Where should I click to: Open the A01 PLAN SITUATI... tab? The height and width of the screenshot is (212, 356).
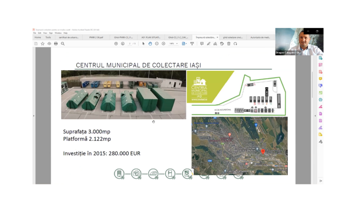pyautogui.click(x=151, y=37)
